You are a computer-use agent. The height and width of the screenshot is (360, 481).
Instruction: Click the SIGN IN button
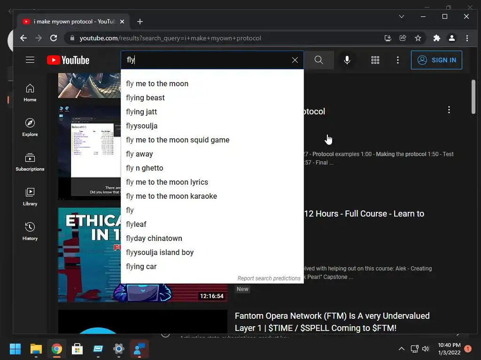click(x=436, y=60)
